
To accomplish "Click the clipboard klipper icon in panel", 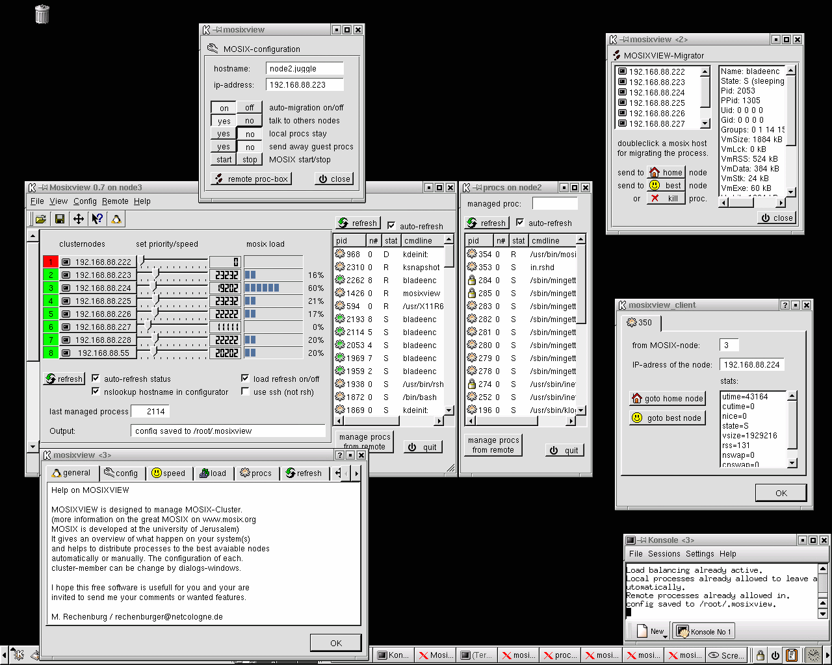I will (791, 655).
